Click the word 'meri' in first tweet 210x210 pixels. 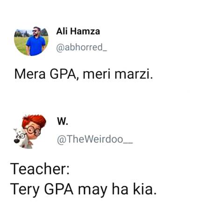click(x=97, y=74)
